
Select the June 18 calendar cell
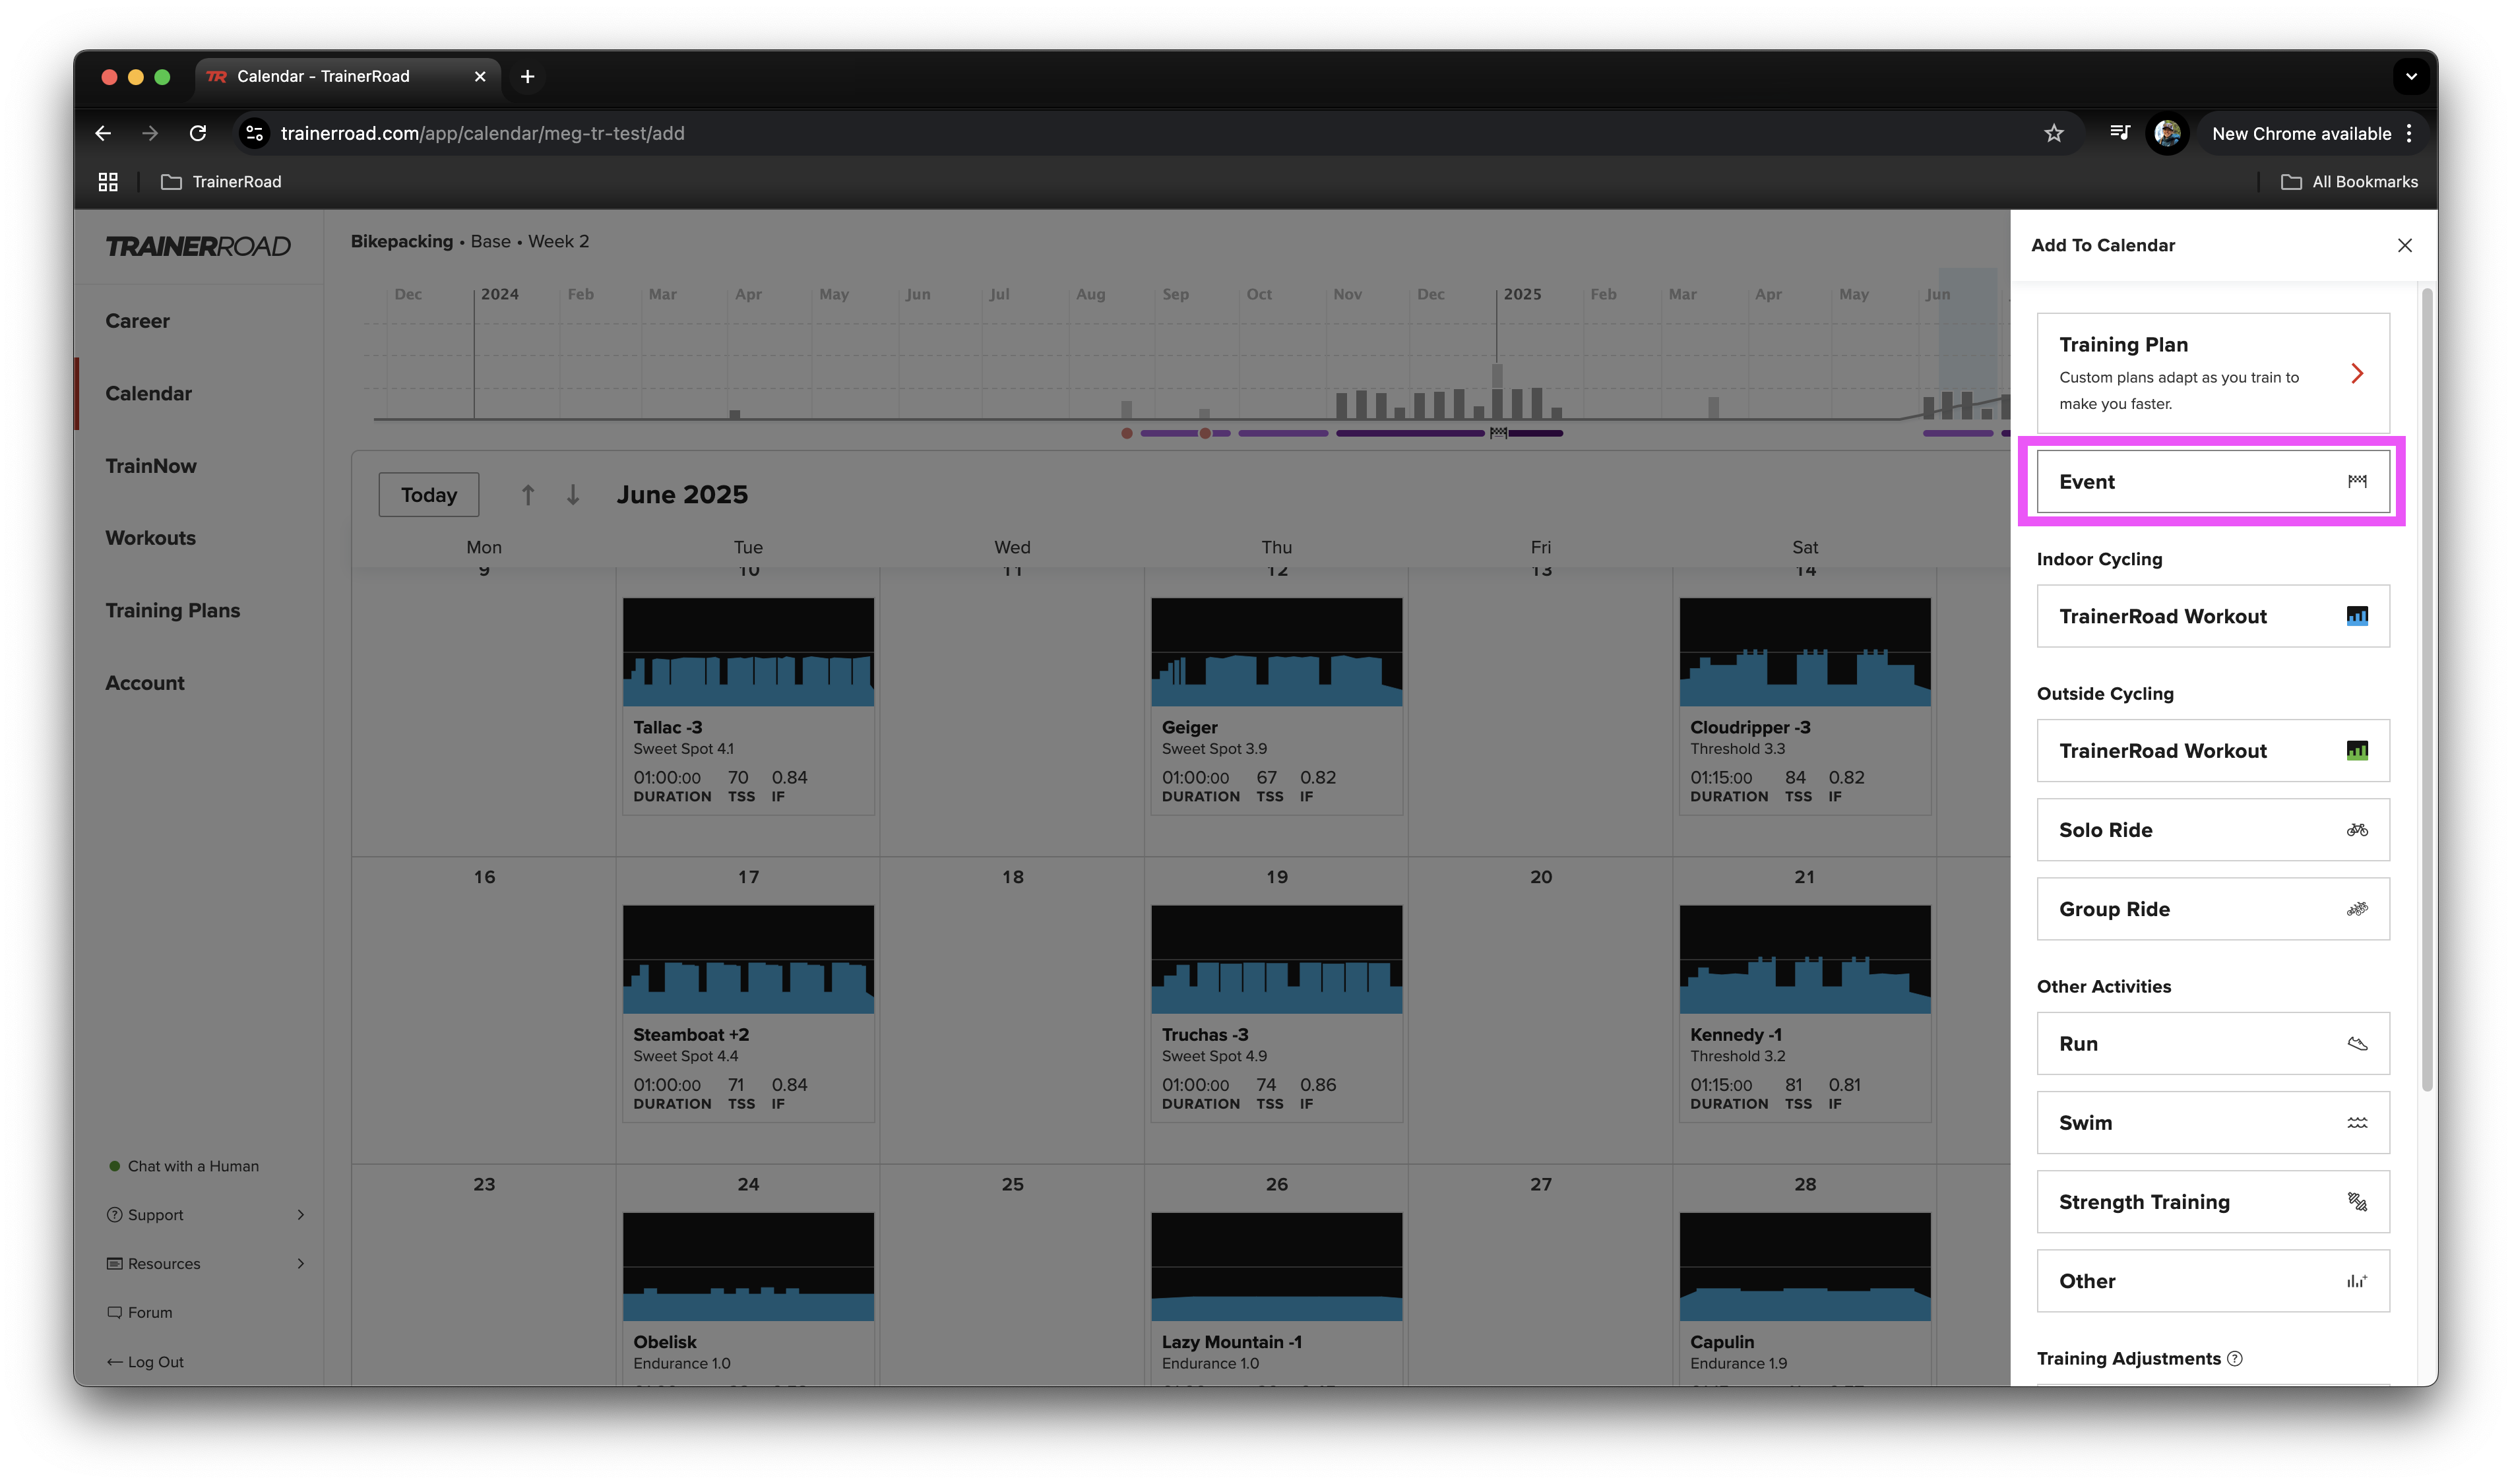click(x=1012, y=1010)
